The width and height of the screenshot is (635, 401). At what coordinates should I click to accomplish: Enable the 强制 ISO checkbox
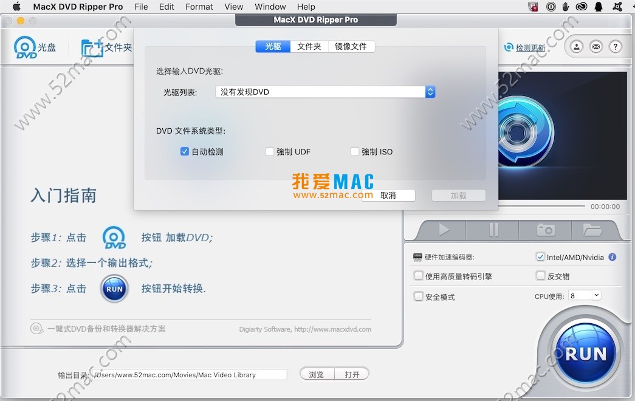(x=354, y=151)
